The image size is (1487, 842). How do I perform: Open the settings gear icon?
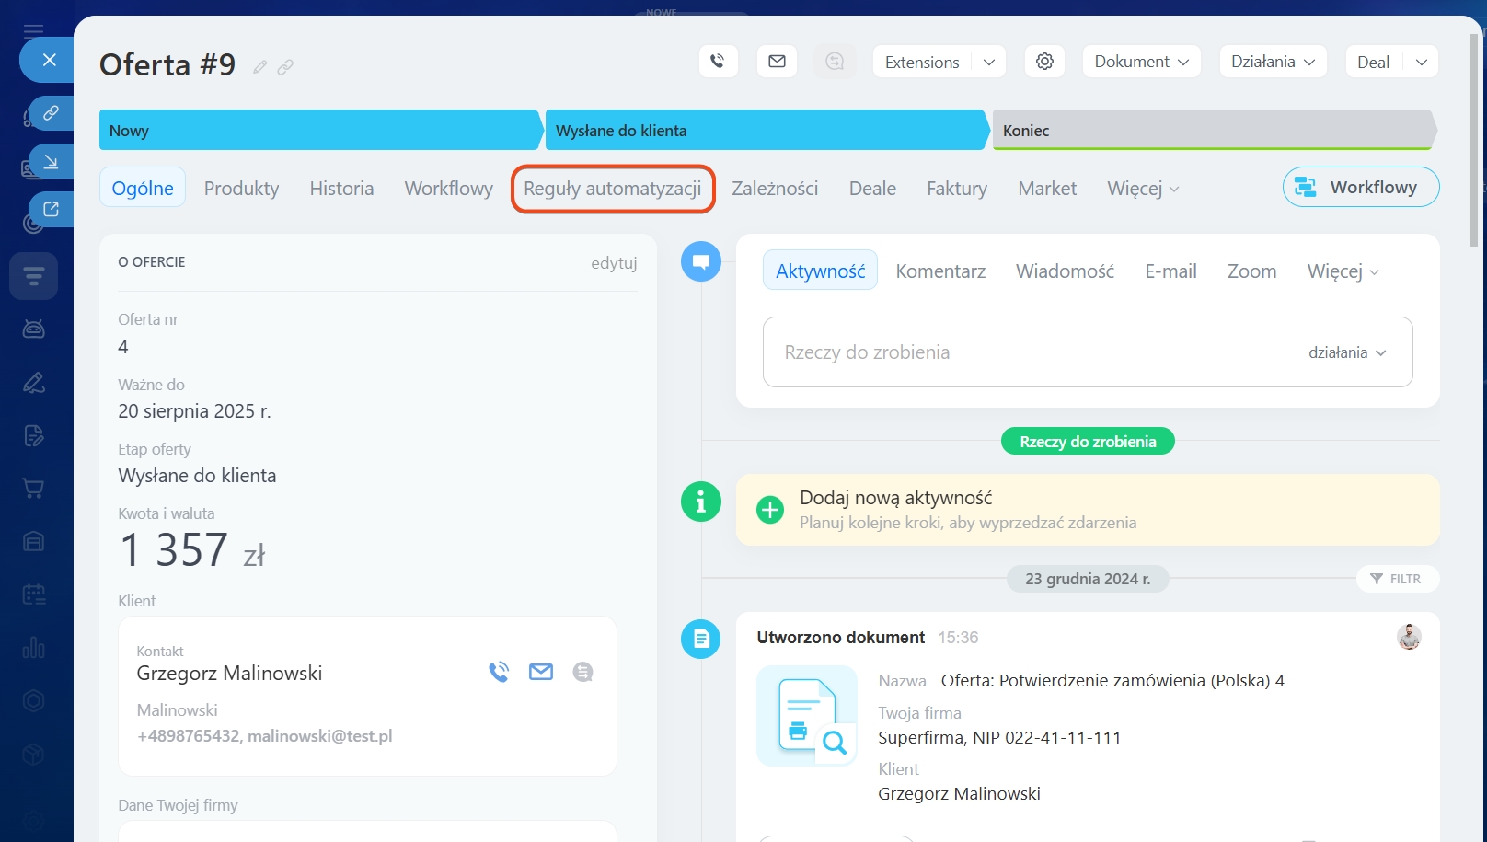tap(1044, 62)
